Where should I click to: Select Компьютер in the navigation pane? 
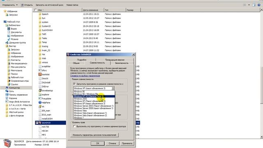14,88
